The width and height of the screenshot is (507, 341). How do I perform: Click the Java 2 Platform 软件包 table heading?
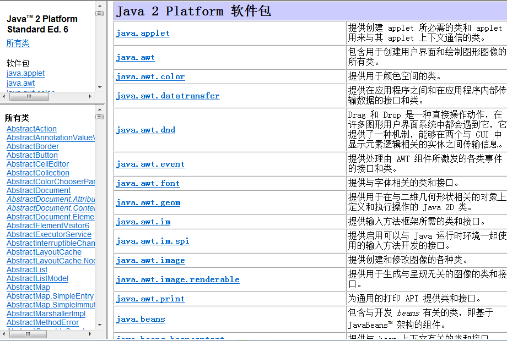point(193,12)
